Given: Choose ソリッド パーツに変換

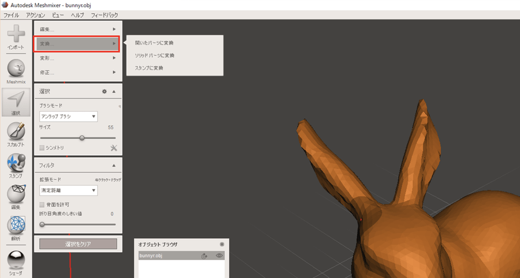Looking at the screenshot, I should pos(154,55).
